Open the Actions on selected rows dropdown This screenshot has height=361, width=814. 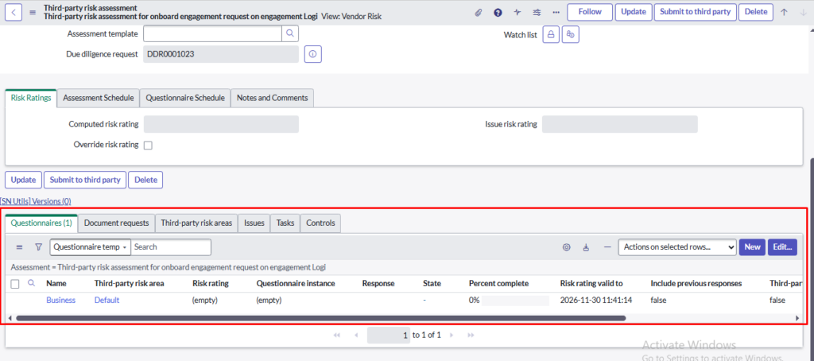click(x=677, y=247)
